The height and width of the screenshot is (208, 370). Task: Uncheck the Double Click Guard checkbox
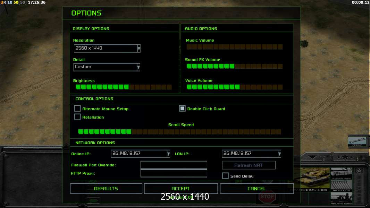click(182, 109)
